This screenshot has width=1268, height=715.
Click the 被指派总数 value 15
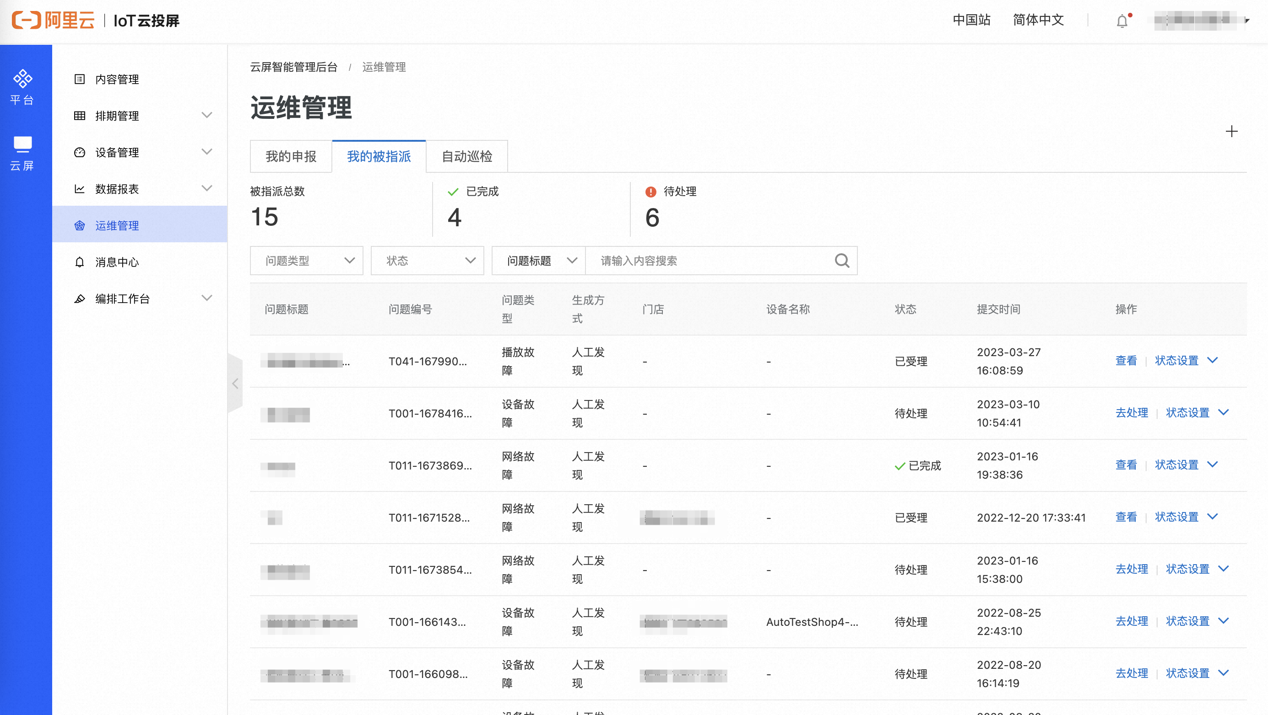[264, 217]
